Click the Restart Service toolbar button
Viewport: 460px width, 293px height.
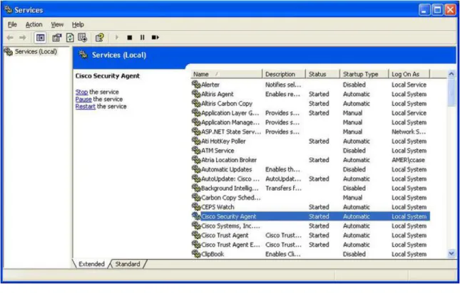pos(155,38)
